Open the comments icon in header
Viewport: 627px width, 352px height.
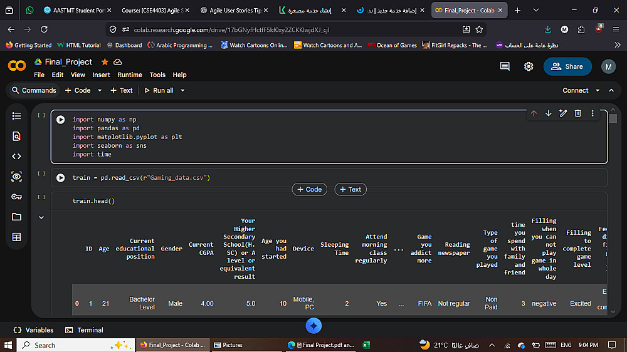tap(505, 66)
